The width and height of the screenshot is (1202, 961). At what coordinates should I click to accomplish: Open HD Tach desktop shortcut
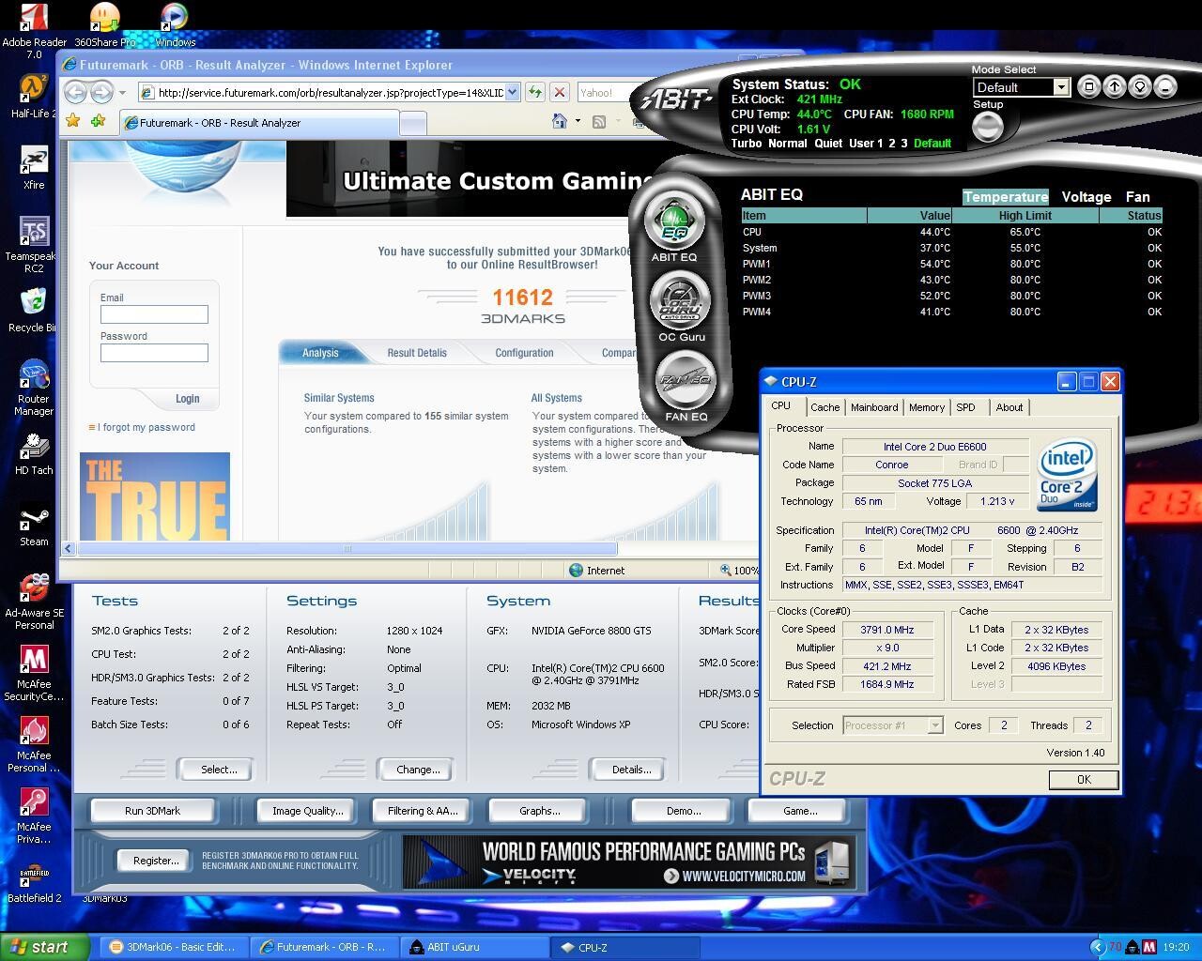click(34, 447)
